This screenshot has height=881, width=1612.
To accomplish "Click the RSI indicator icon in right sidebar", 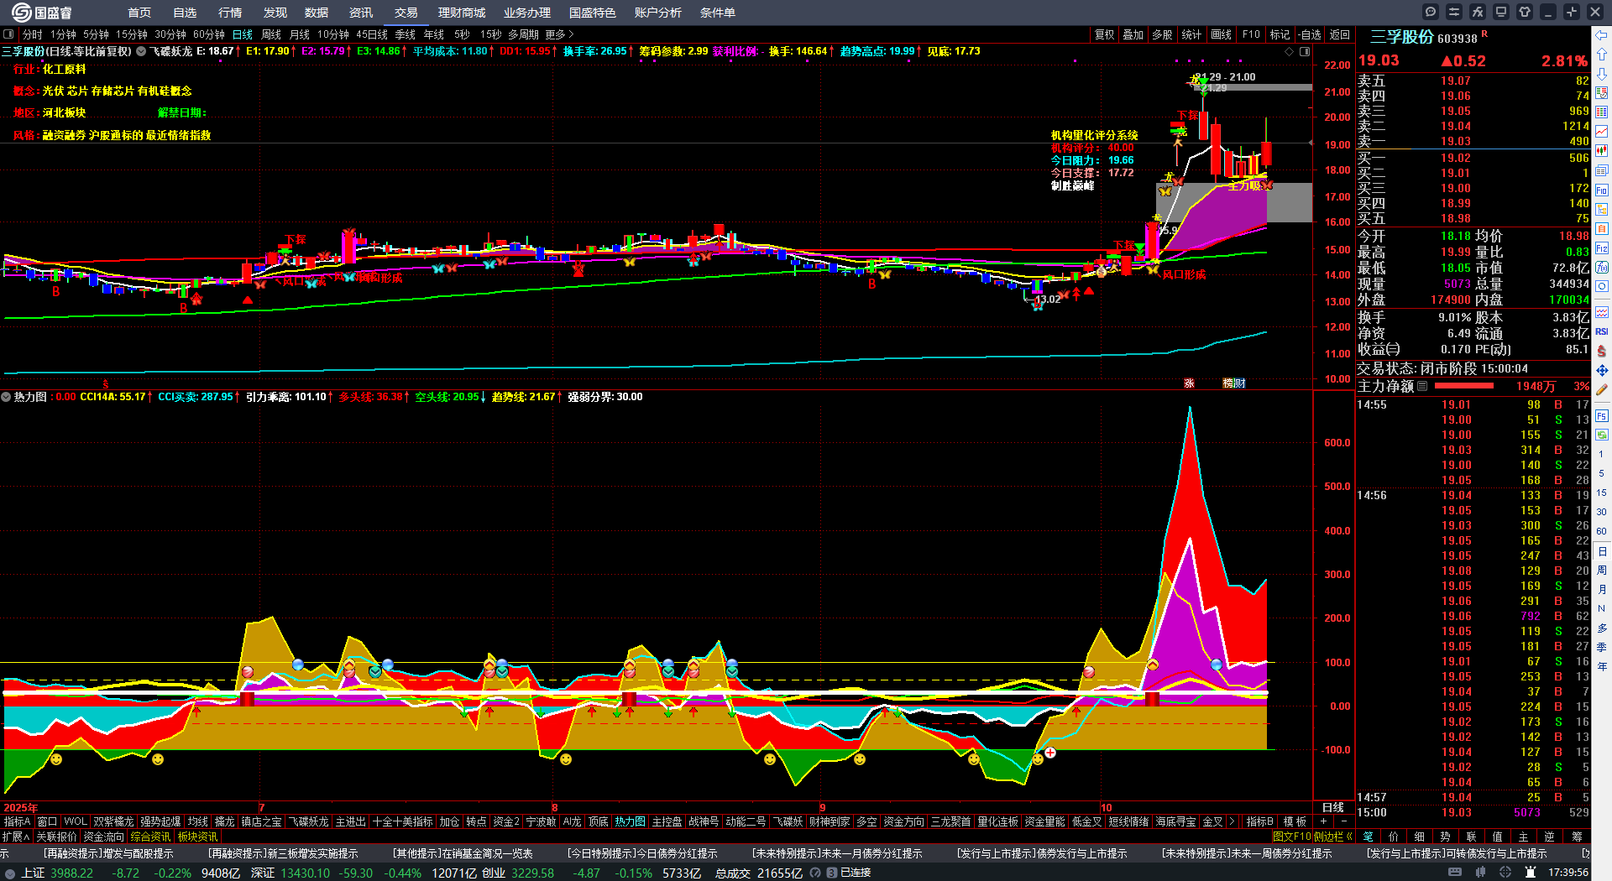I will point(1602,331).
